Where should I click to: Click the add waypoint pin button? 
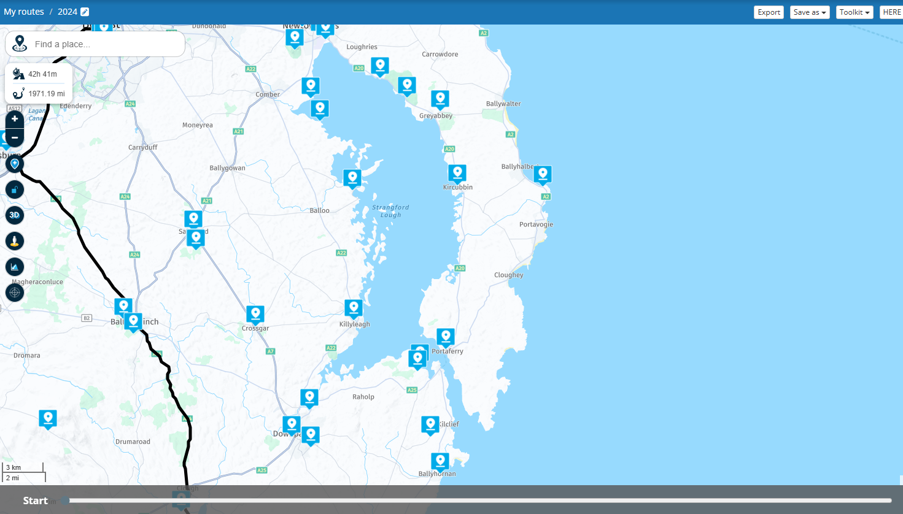point(15,164)
